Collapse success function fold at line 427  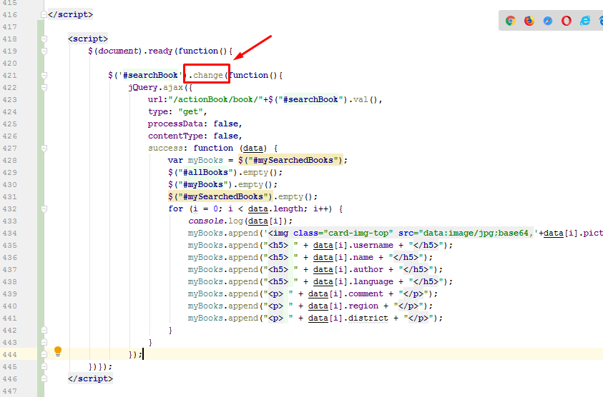[x=44, y=149]
